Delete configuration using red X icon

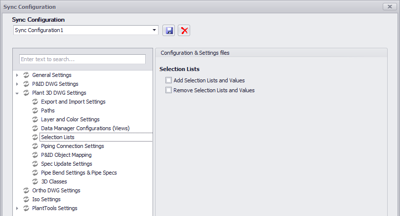[x=184, y=31]
